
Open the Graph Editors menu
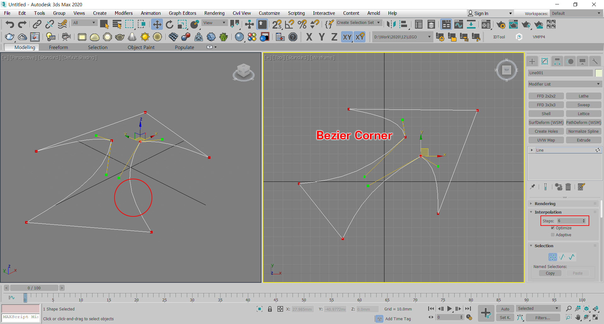182,13
